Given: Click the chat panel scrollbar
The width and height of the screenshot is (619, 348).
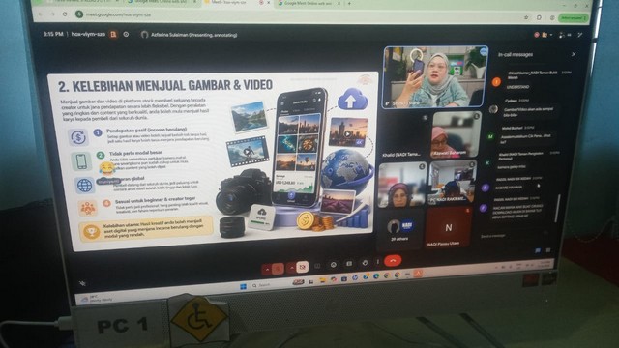Looking at the screenshot, I should 557,208.
